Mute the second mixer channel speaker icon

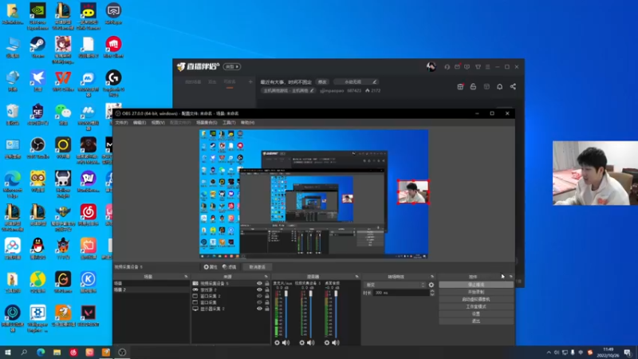[311, 343]
